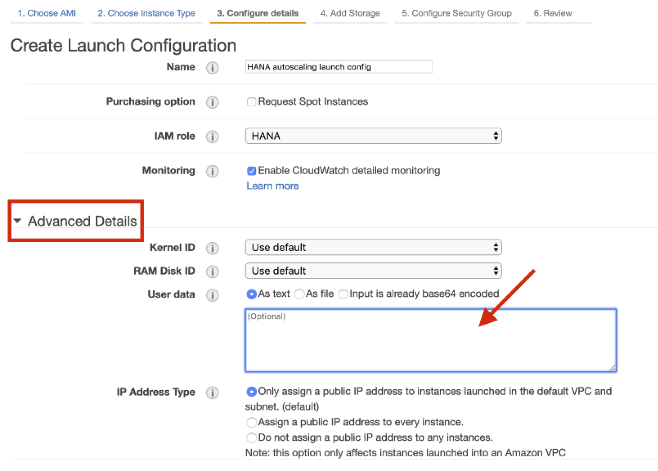Switch to the Add Storage tab

pyautogui.click(x=350, y=13)
